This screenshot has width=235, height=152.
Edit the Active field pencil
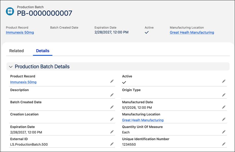click(224, 81)
